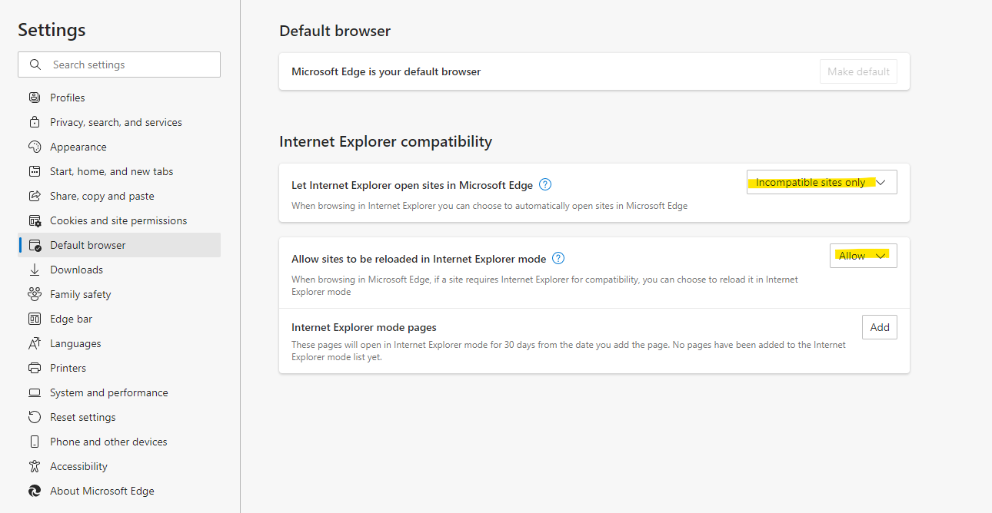Click the Appearance palette icon
This screenshot has width=992, height=513.
tap(34, 147)
